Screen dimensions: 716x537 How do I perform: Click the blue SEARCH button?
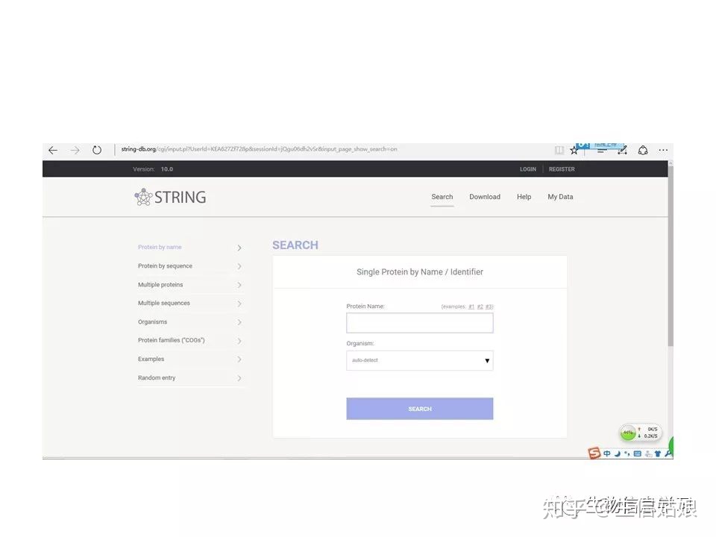pos(420,409)
